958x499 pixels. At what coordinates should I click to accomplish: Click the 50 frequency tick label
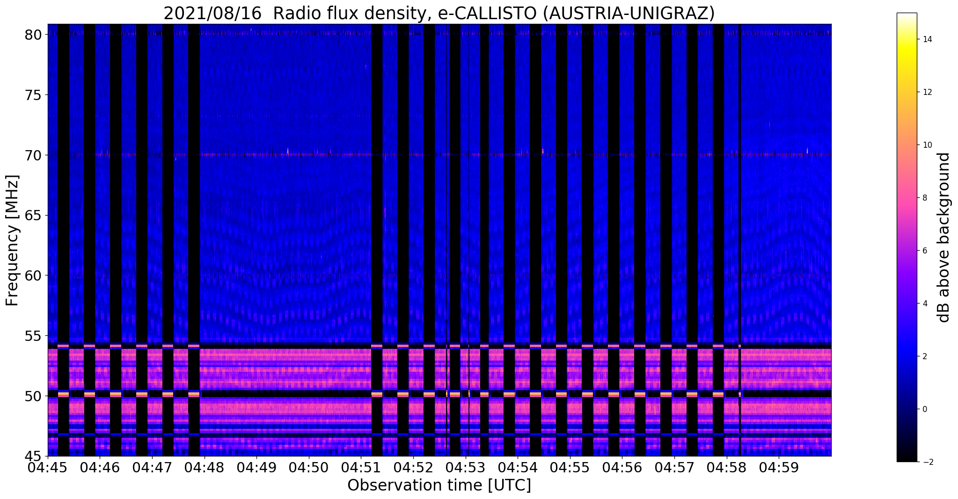click(34, 396)
